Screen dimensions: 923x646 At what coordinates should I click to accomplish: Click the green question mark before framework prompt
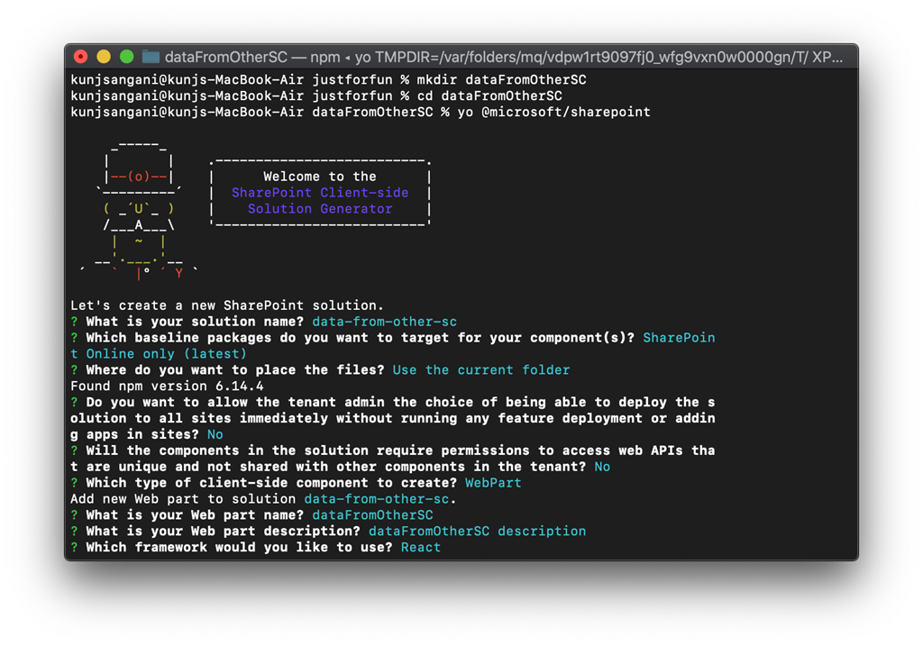pyautogui.click(x=75, y=547)
